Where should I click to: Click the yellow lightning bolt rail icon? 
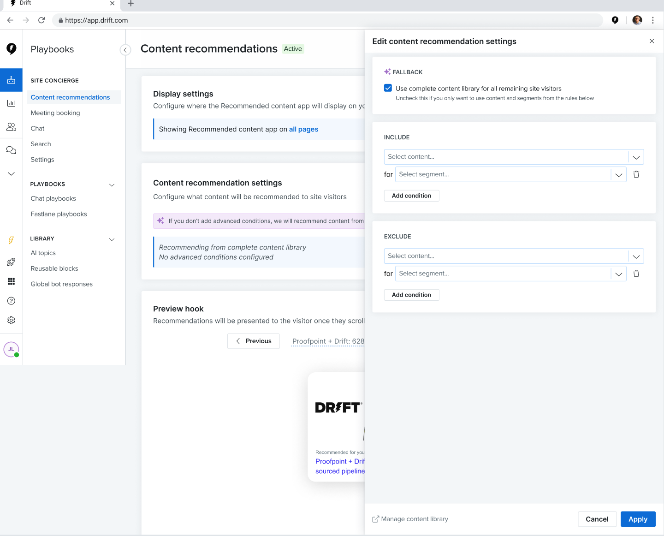11,240
